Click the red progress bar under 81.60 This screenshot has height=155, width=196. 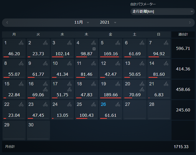point(153,77)
